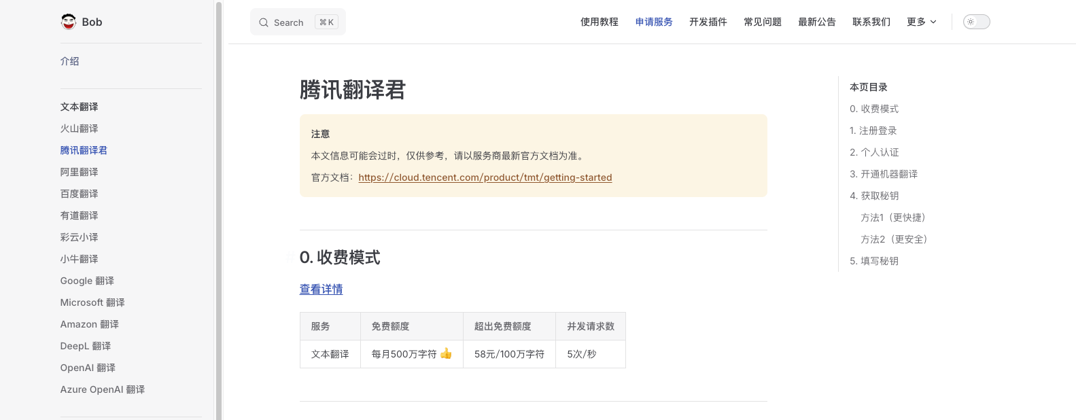
Task: Click the 并发请求数 column header
Action: pyautogui.click(x=591, y=326)
